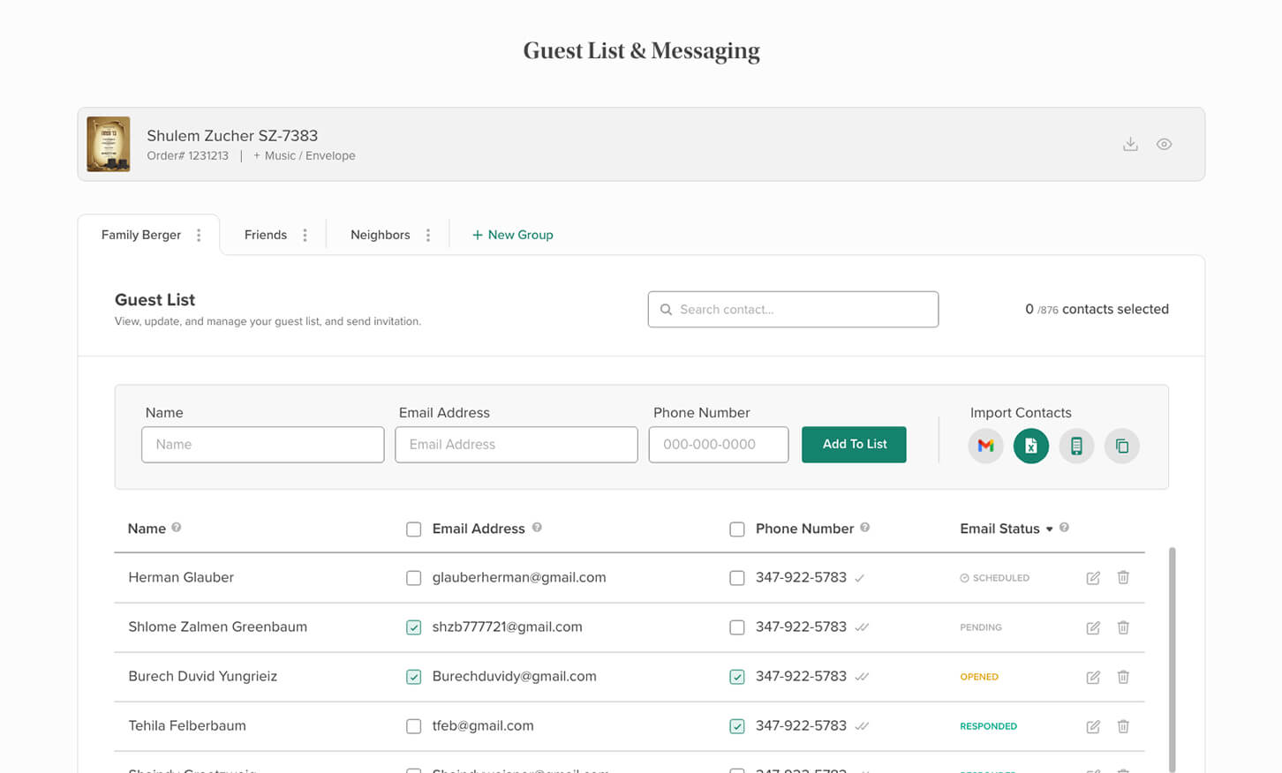The width and height of the screenshot is (1282, 773).
Task: Delete Tehila Felberbaum's row with trash icon
Action: (x=1123, y=726)
